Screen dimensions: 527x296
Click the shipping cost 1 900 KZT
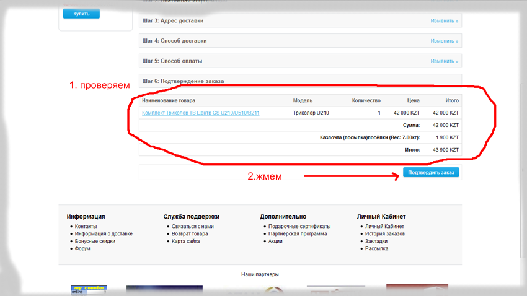pos(447,137)
